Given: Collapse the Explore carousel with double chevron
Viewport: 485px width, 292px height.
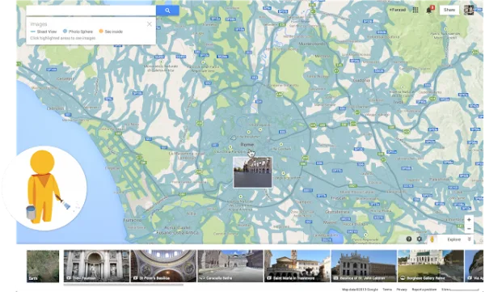Looking at the screenshot, I should [x=469, y=239].
